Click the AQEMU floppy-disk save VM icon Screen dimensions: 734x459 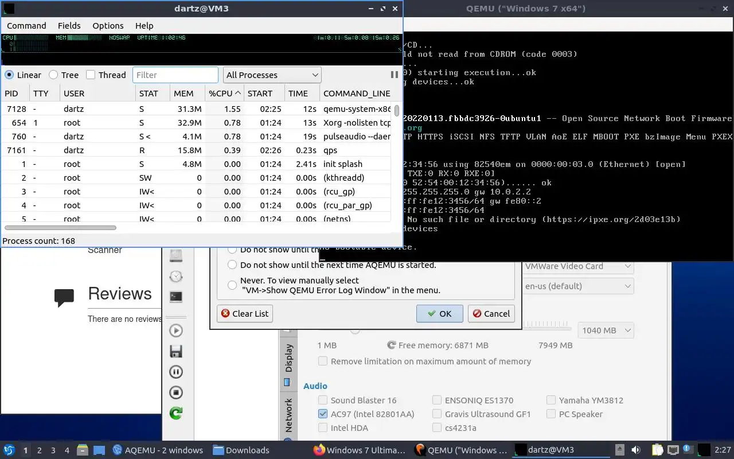176,351
